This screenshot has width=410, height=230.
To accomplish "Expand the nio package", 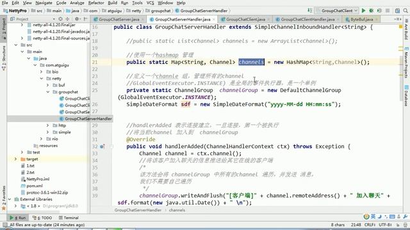I will point(41,139).
